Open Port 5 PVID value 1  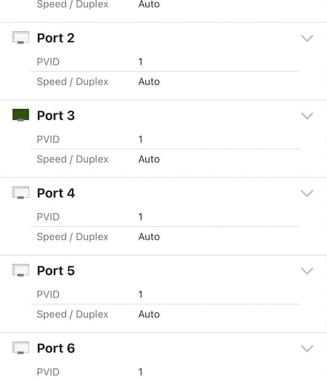tap(140, 295)
